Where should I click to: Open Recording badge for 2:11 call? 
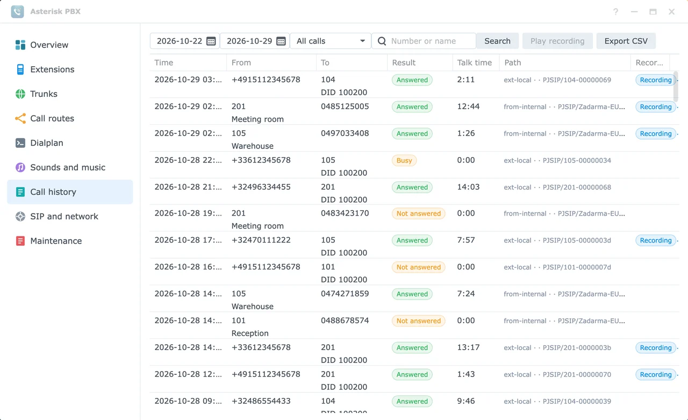(x=656, y=80)
